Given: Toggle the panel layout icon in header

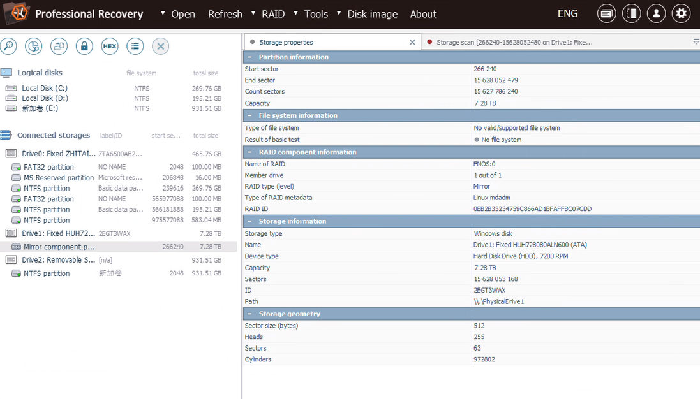Looking at the screenshot, I should coord(631,14).
